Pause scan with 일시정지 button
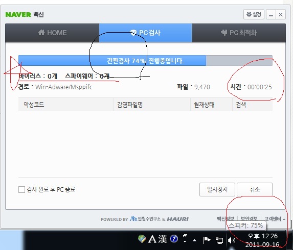This screenshot has width=293, height=250. click(x=217, y=189)
